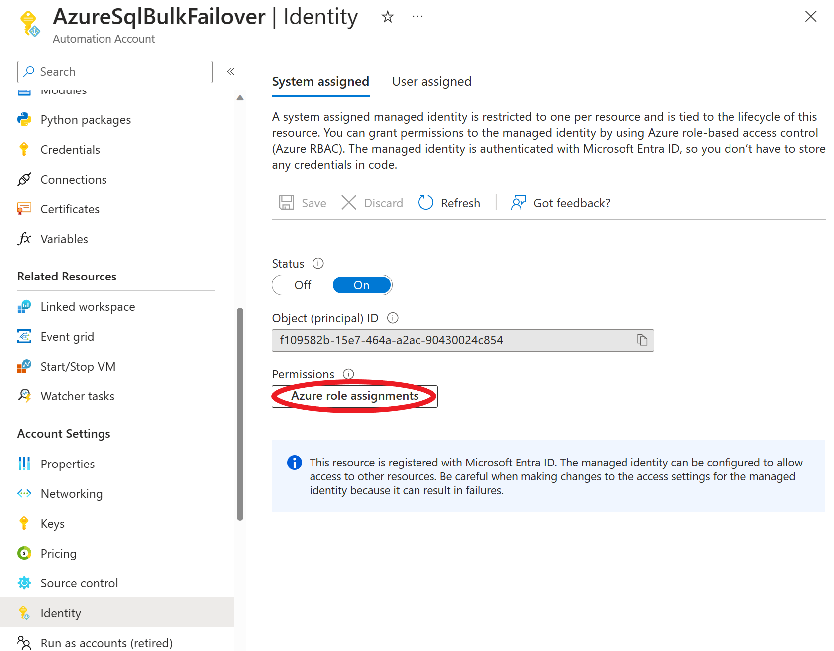834x651 pixels.
Task: Favorite this page with the star icon
Action: [387, 17]
